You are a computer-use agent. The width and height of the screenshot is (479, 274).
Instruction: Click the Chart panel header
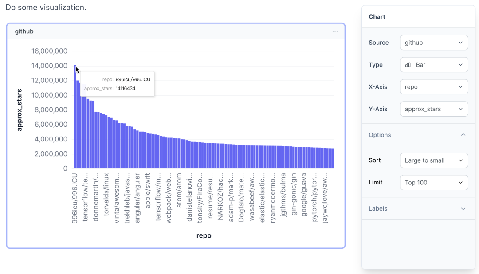377,17
